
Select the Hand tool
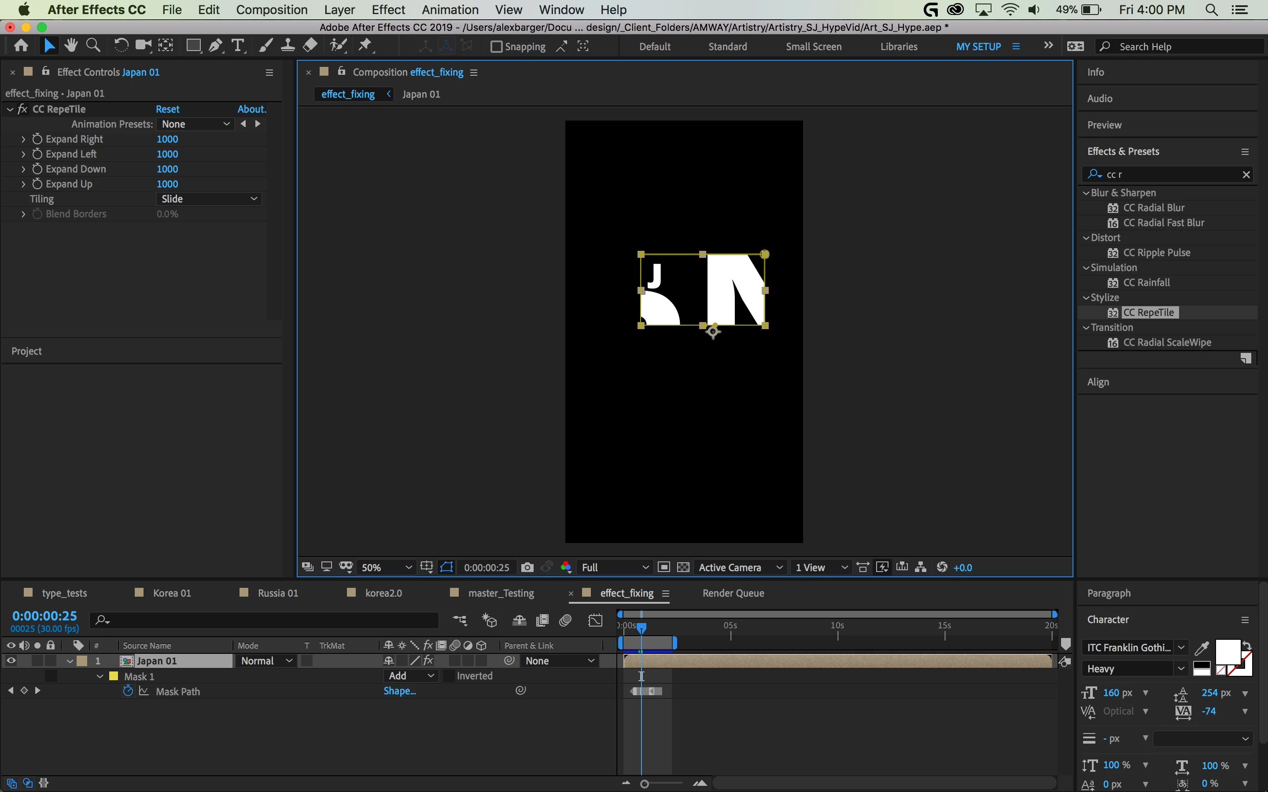71,46
